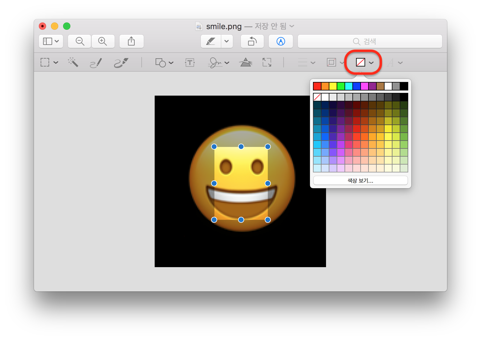Click the bottom-right handle of selected rectangle
Screen dimensions: 481x340
[268, 220]
